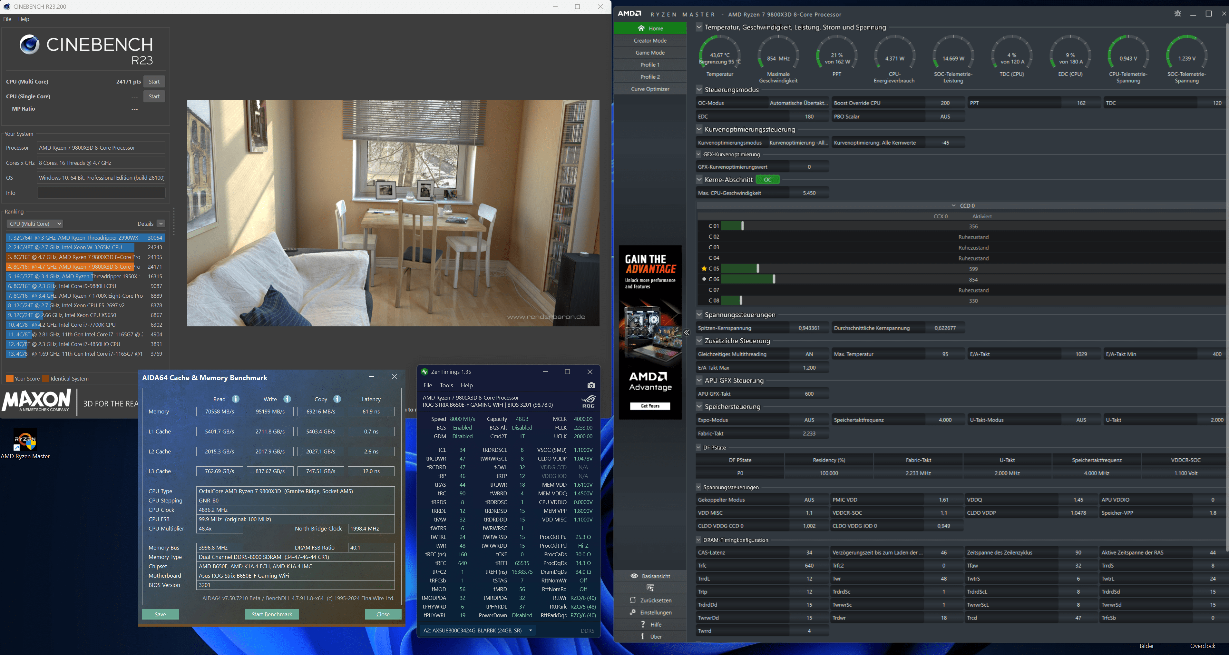Click the Start Benchmark button in AIDA64
1229x655 pixels.
point(271,614)
